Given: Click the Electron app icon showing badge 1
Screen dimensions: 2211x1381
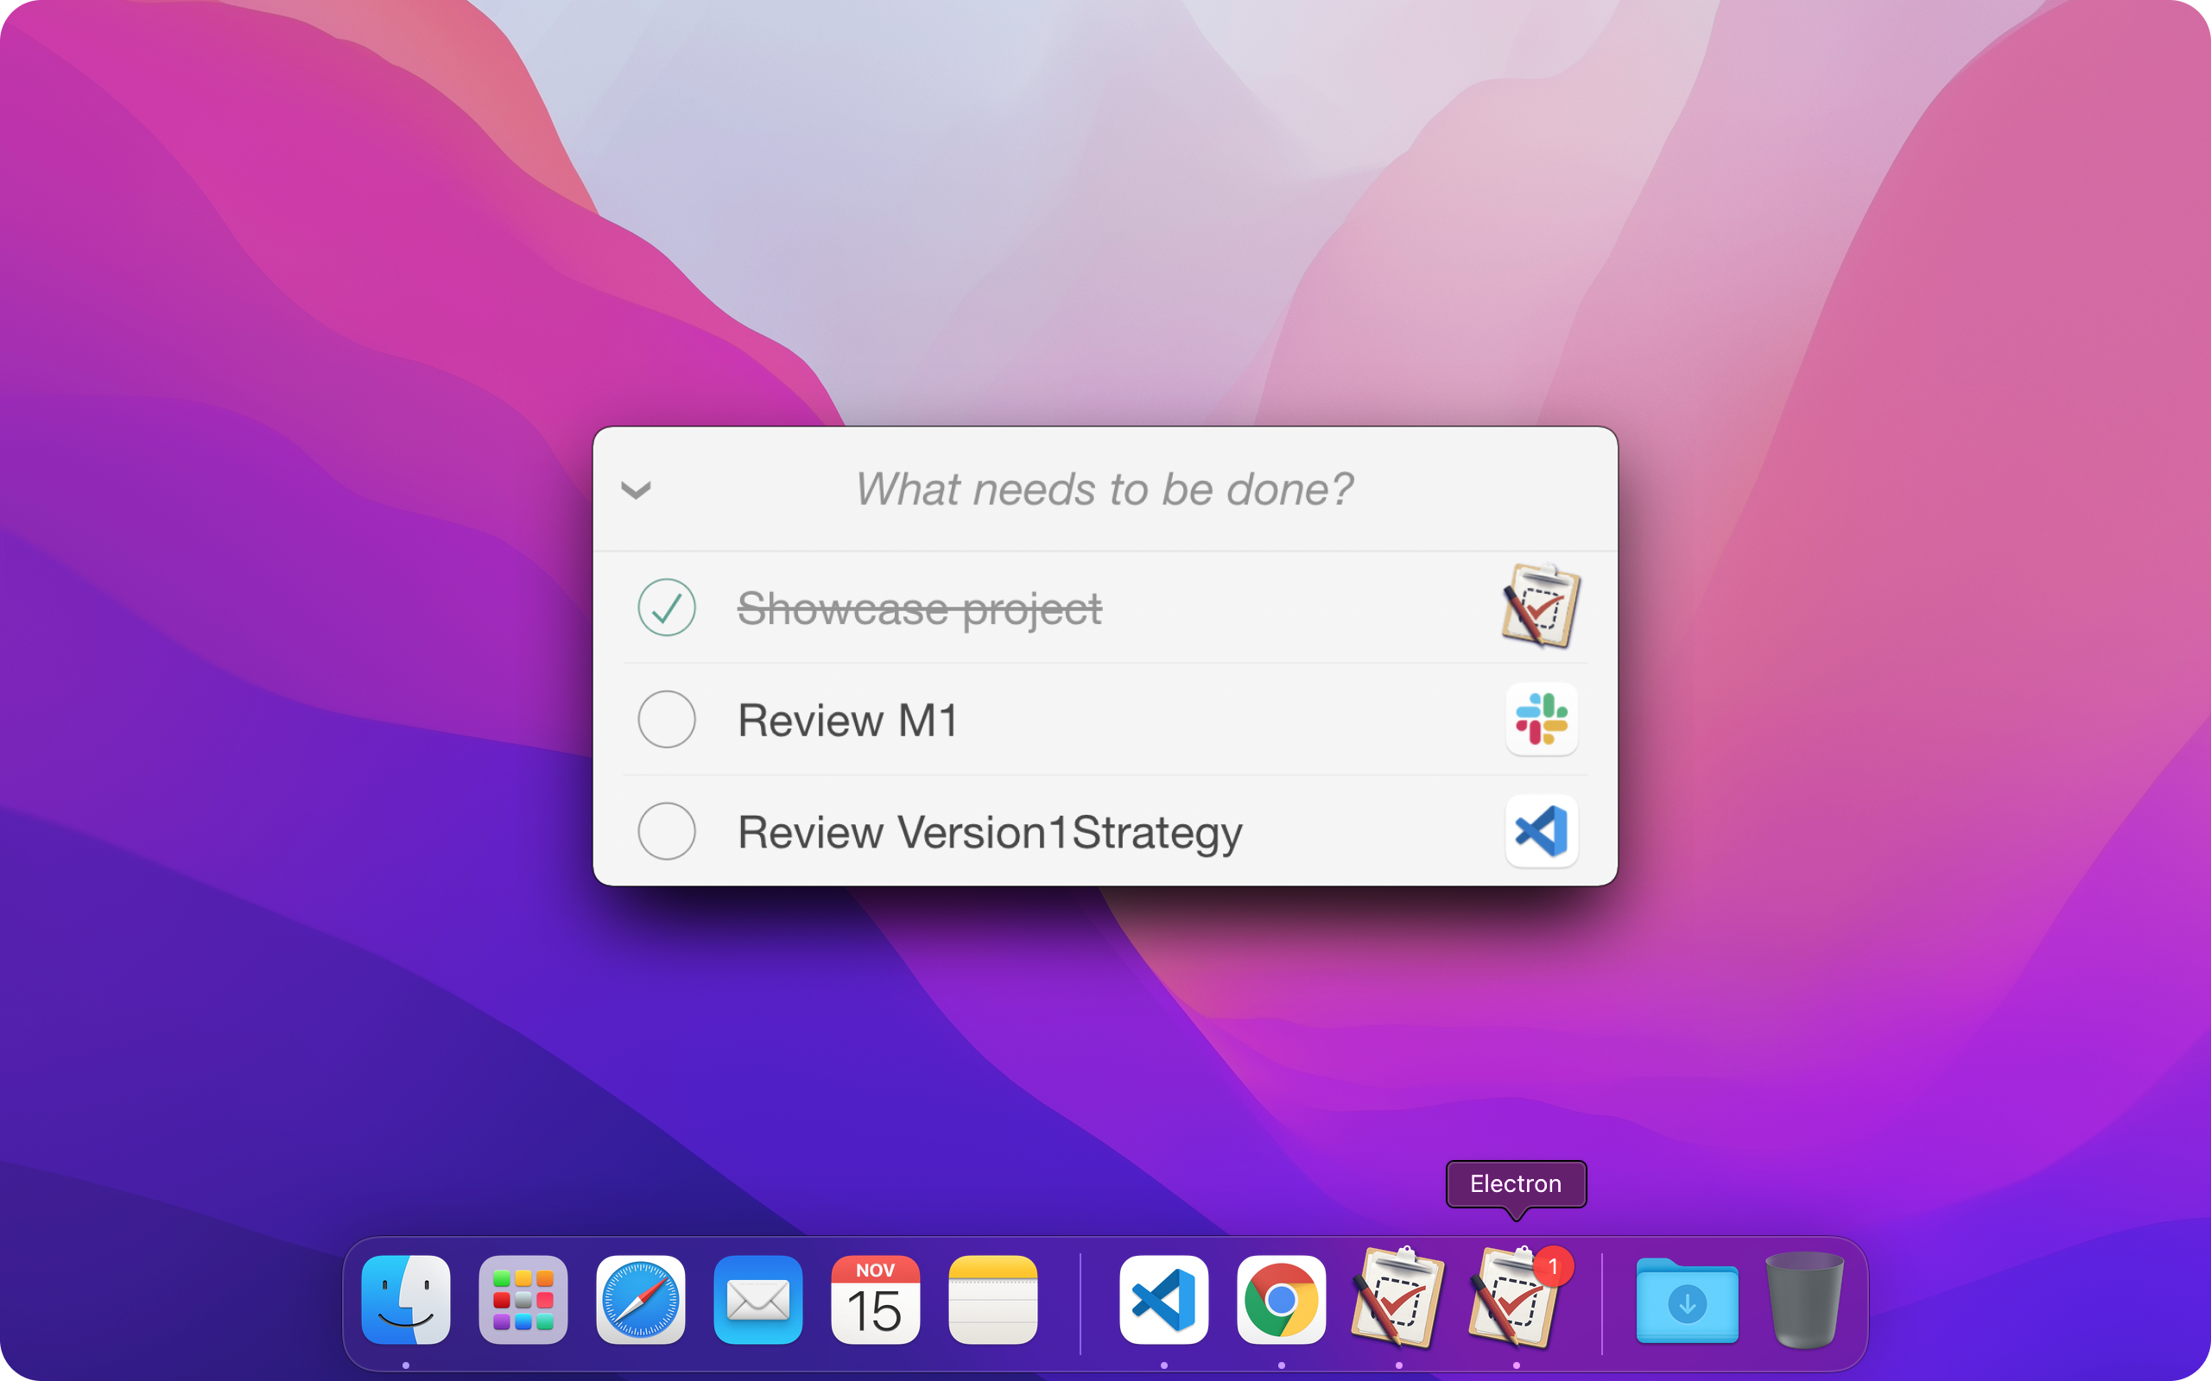Looking at the screenshot, I should [1515, 1300].
